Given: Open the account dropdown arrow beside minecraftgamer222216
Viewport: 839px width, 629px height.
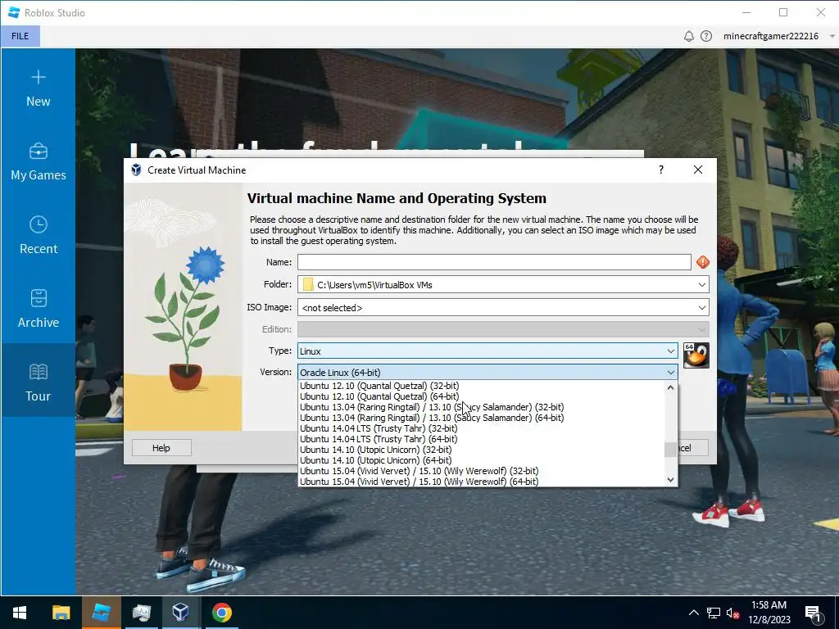Looking at the screenshot, I should point(832,36).
